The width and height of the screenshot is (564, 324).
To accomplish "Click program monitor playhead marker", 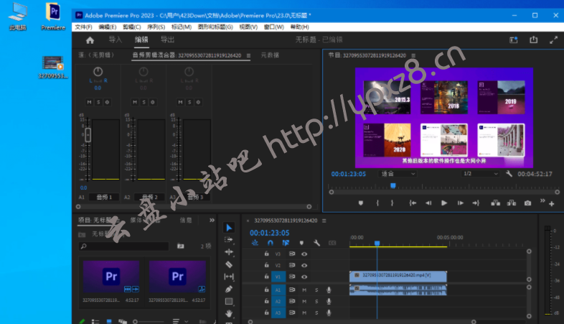I will 393,186.
